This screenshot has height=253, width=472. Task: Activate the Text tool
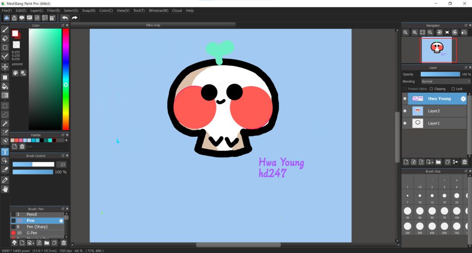(5, 152)
